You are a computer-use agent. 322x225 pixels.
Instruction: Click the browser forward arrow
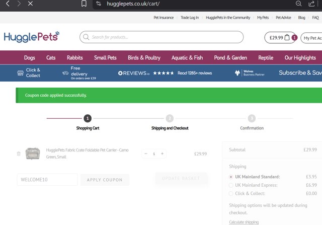tap(19, 4)
